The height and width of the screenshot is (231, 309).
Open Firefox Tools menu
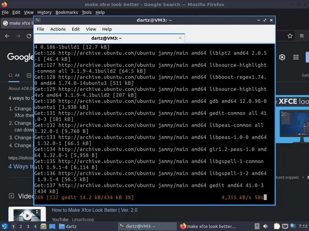click(87, 12)
